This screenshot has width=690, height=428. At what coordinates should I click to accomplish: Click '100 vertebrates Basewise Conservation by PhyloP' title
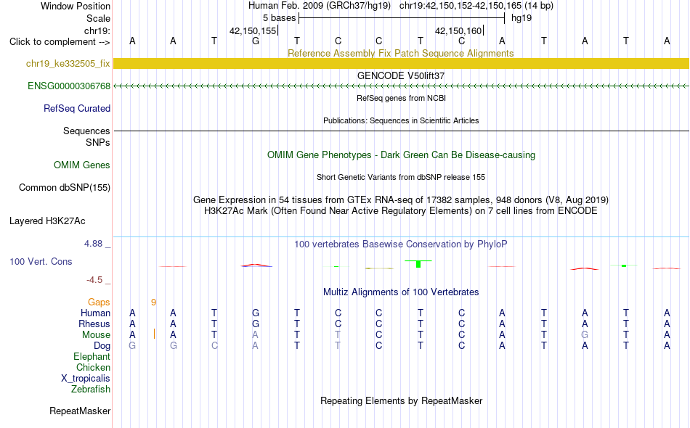point(401,244)
